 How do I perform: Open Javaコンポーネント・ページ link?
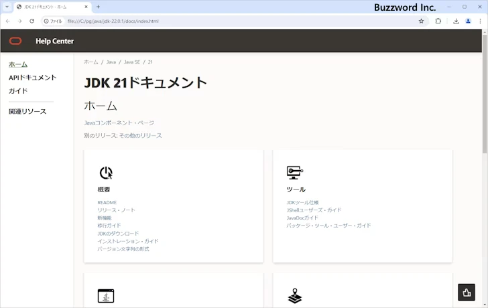point(119,123)
